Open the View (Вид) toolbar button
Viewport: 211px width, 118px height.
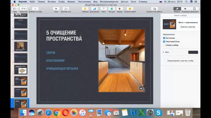coord(15,9)
